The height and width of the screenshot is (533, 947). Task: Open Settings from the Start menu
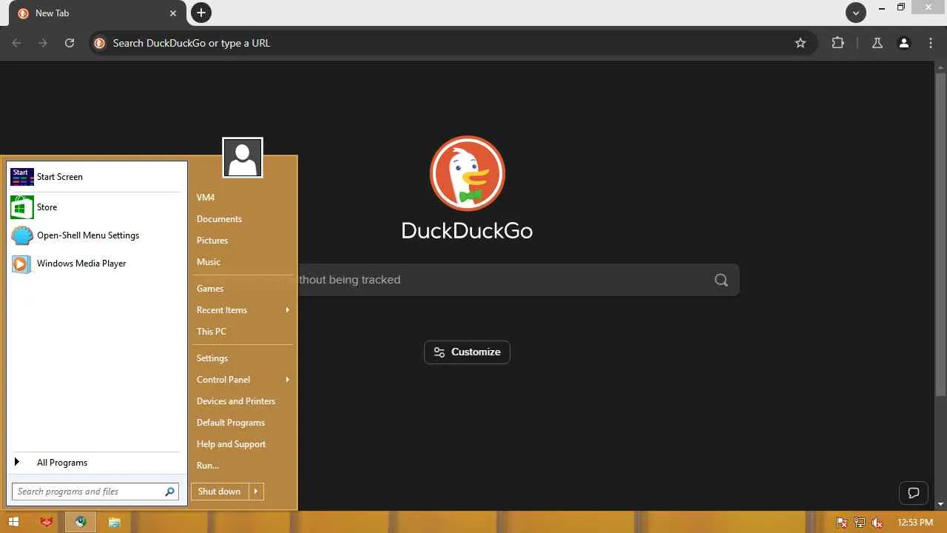[x=212, y=358]
